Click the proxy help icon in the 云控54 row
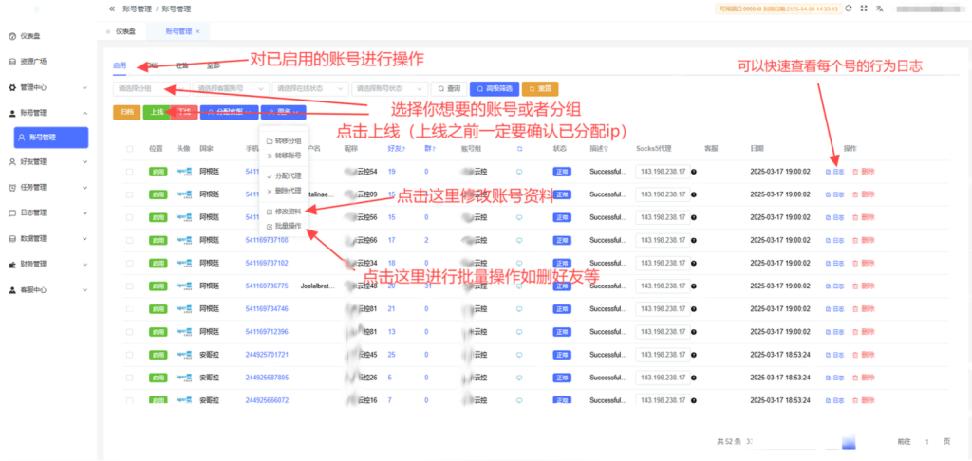The image size is (972, 461). pyautogui.click(x=694, y=172)
